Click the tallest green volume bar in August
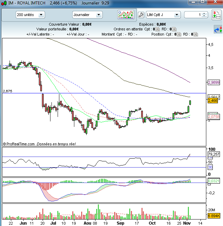Screen dimensions: 223x226 pyautogui.click(x=99, y=212)
